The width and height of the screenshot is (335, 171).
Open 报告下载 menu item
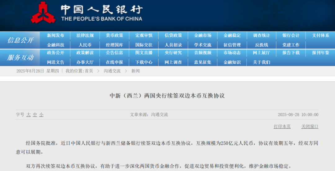[x=291, y=53]
